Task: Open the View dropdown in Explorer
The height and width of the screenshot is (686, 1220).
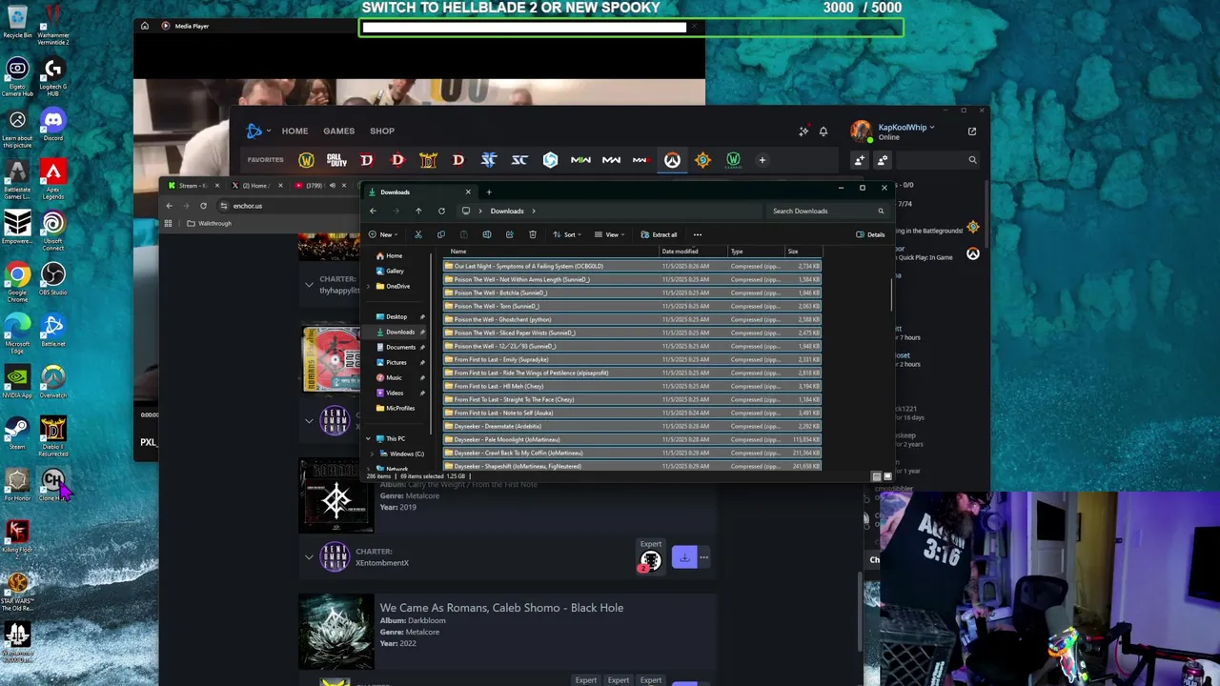Action: [x=609, y=234]
